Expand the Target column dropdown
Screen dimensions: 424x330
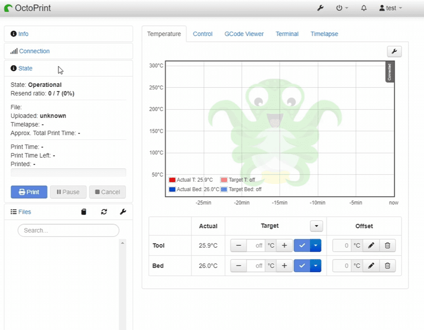click(x=316, y=226)
